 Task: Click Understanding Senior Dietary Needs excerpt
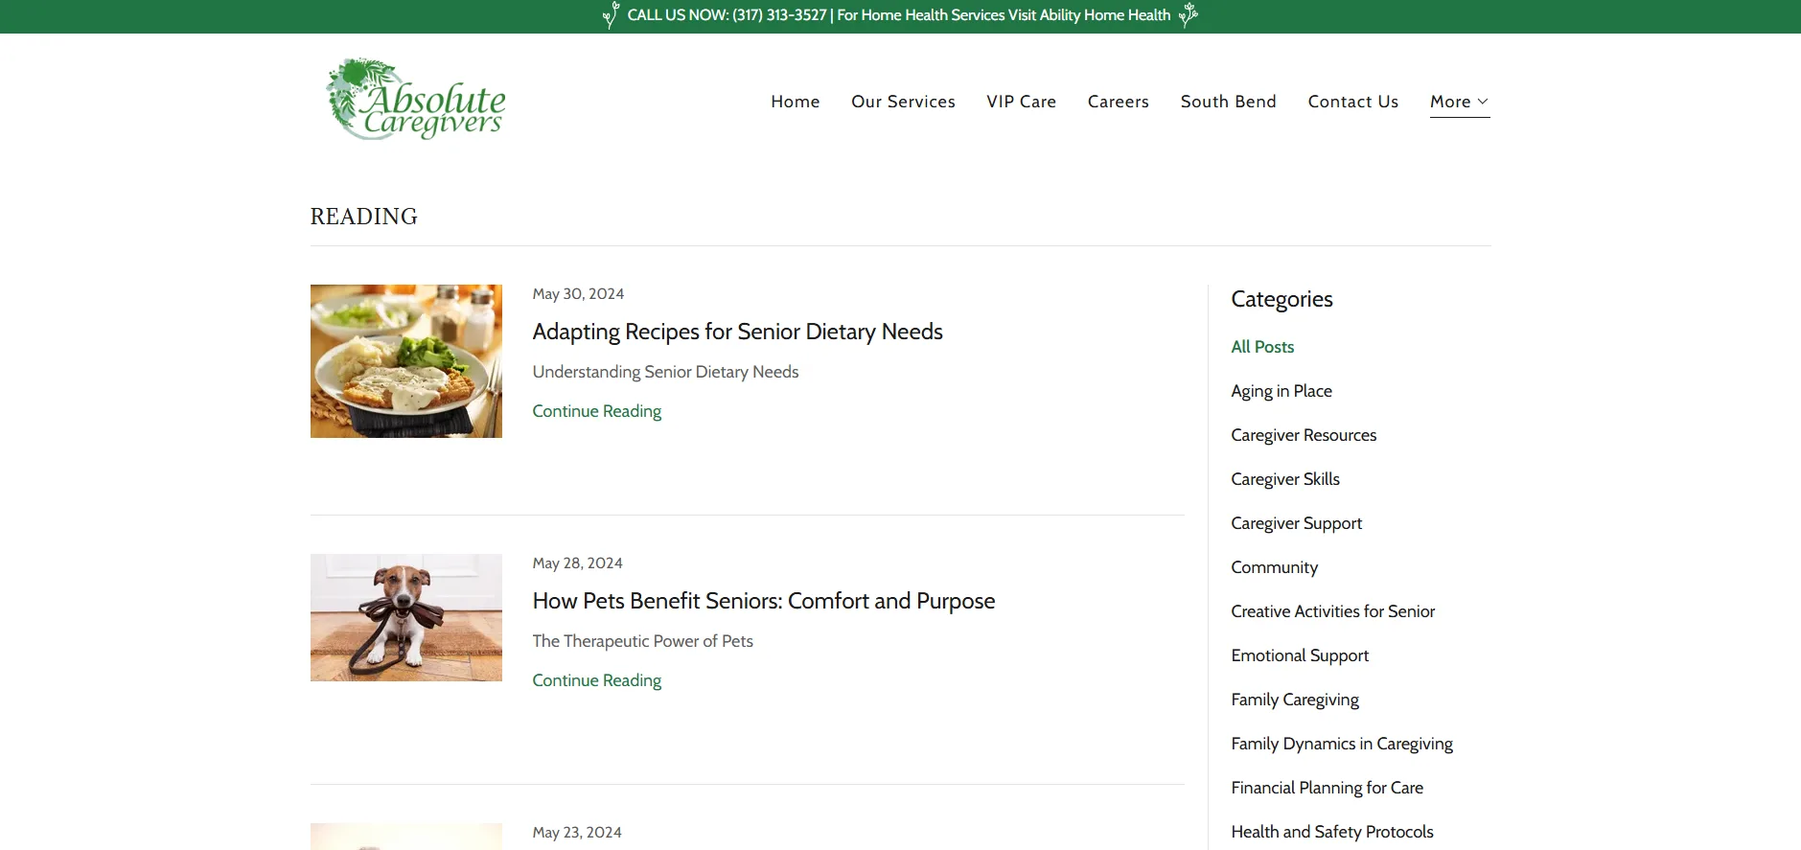[665, 372]
